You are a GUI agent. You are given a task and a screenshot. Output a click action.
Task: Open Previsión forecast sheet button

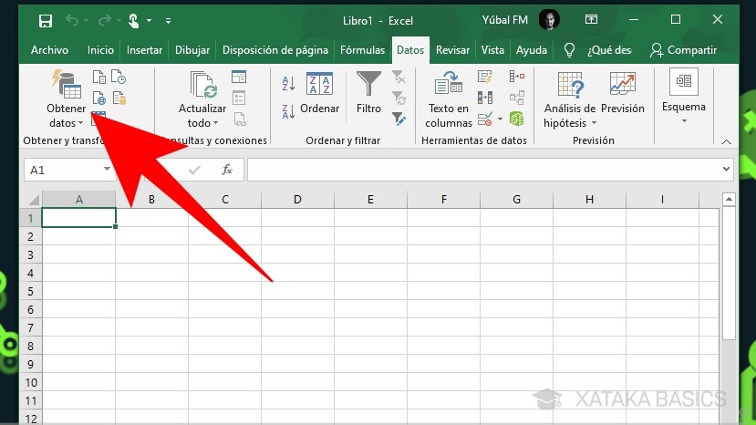[x=623, y=93]
